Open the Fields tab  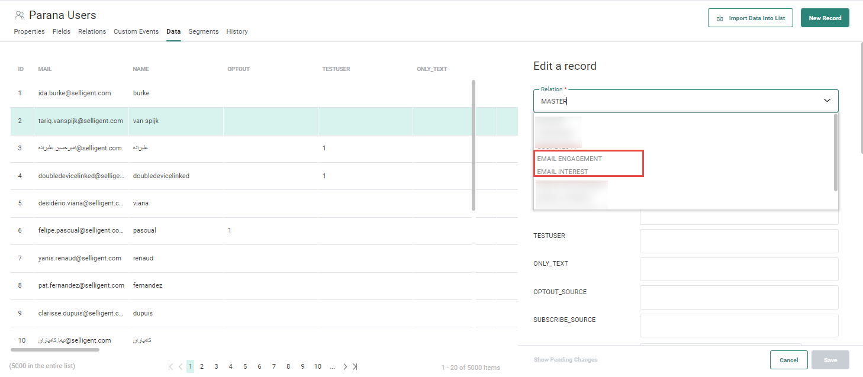click(62, 31)
